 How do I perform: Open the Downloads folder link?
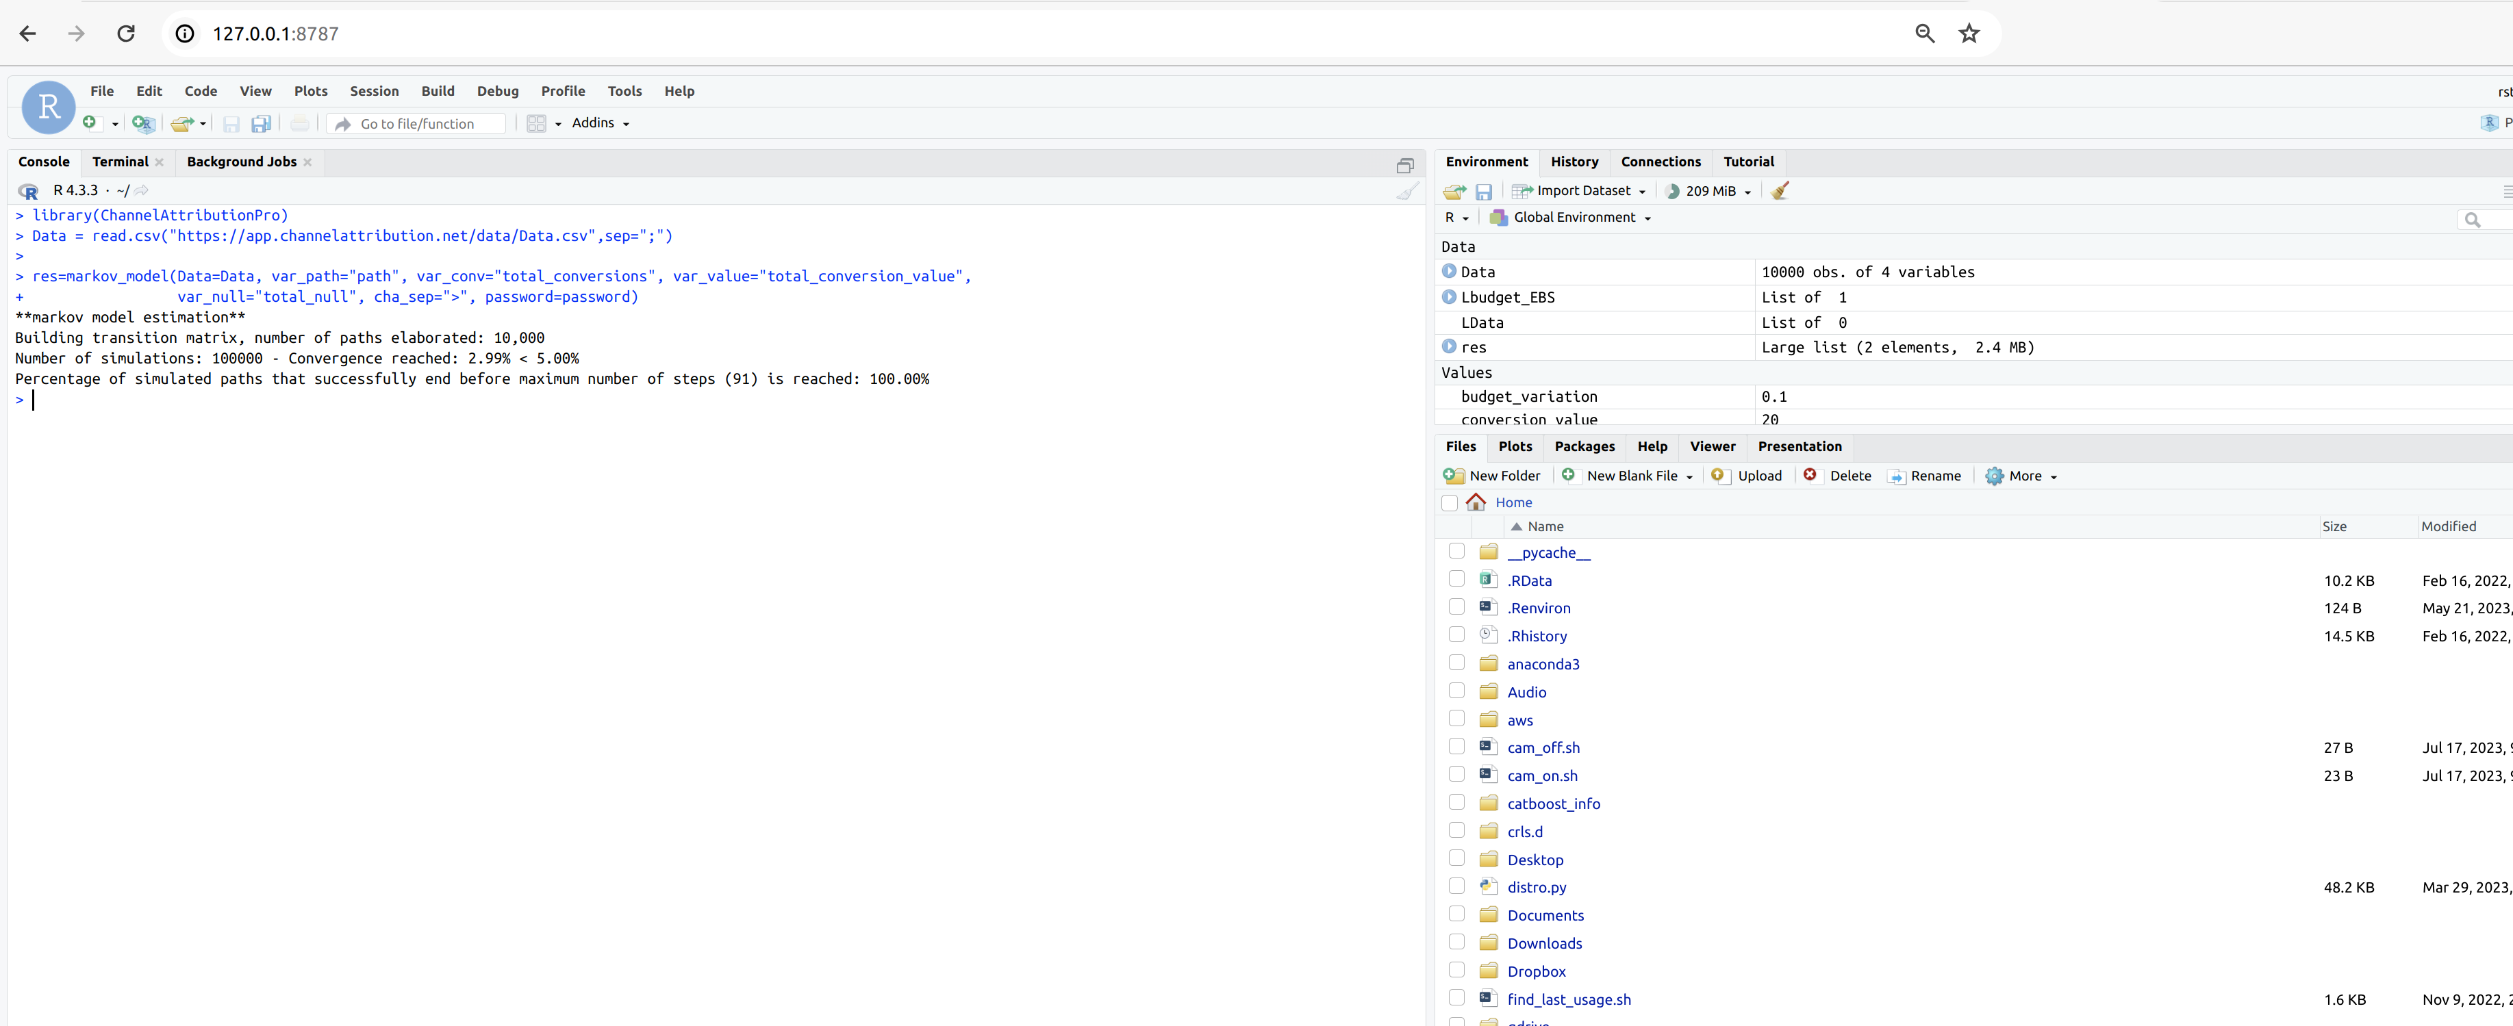tap(1544, 943)
